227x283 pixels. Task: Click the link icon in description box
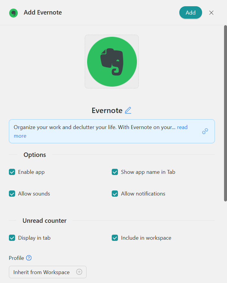(x=205, y=131)
